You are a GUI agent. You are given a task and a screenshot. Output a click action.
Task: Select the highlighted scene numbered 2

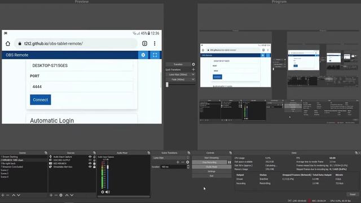[x=23, y=160]
